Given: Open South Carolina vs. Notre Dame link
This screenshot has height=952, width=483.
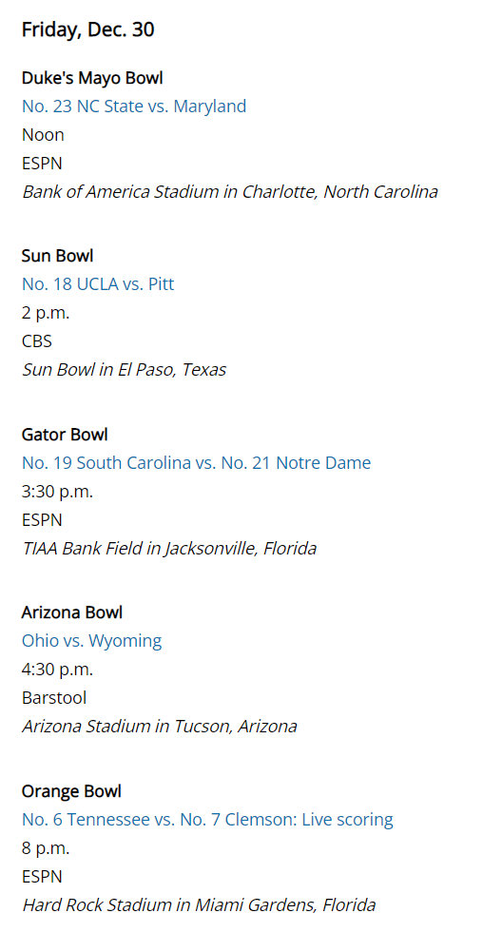Looking at the screenshot, I should pos(196,462).
